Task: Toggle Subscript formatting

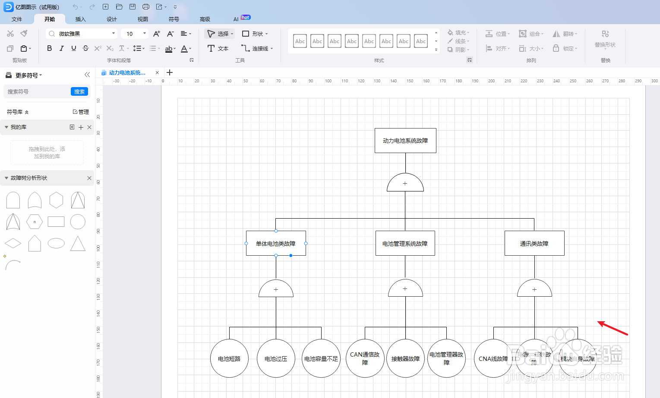Action: point(110,48)
